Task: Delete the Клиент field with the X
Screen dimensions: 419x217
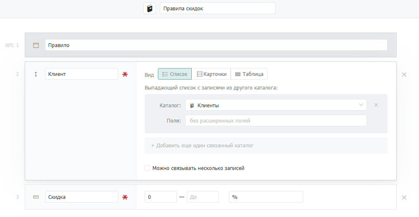Action: coord(404,75)
